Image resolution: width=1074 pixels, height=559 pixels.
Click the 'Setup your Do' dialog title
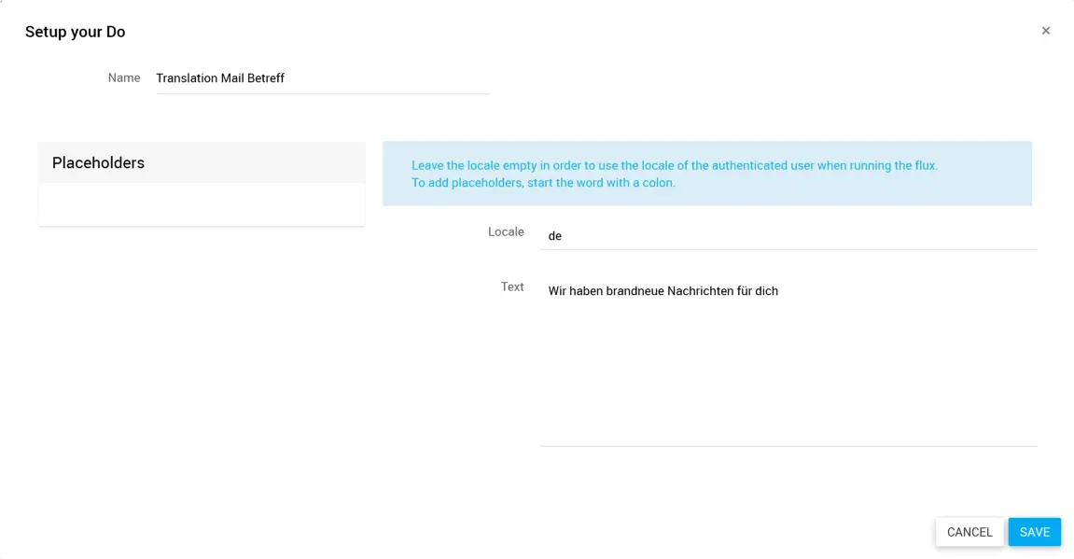pos(75,32)
